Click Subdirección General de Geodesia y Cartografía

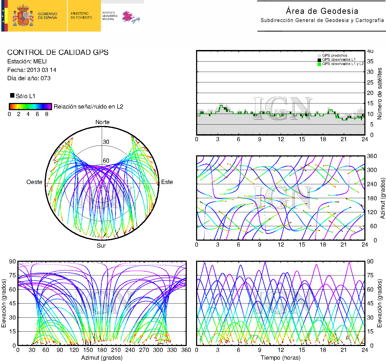click(322, 20)
